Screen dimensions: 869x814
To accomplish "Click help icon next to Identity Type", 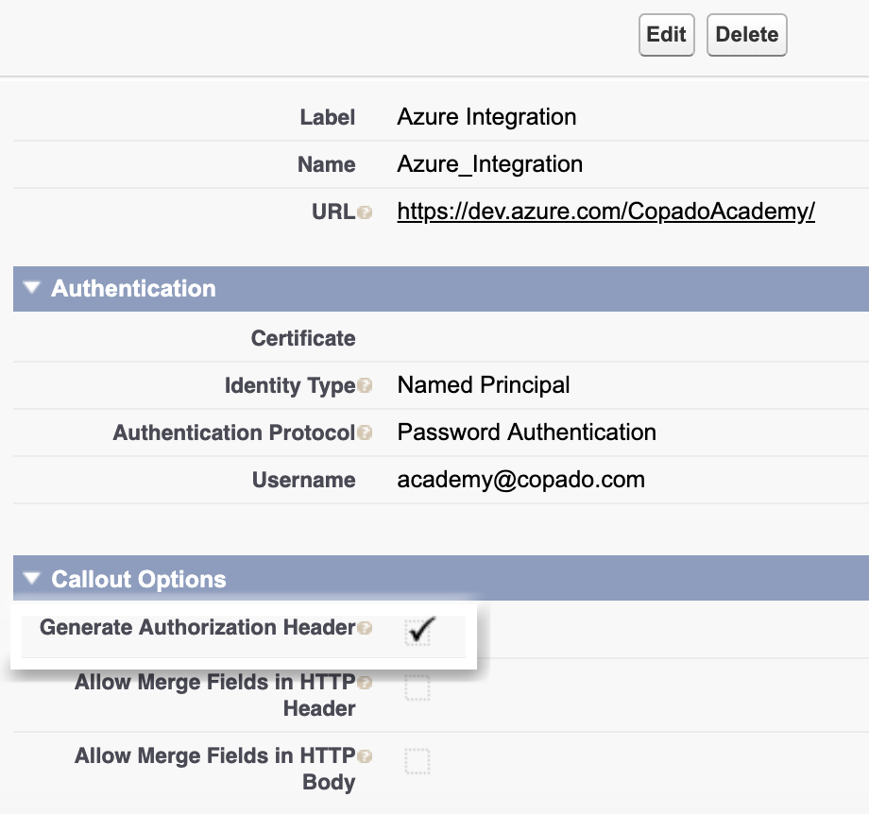I will [x=365, y=385].
